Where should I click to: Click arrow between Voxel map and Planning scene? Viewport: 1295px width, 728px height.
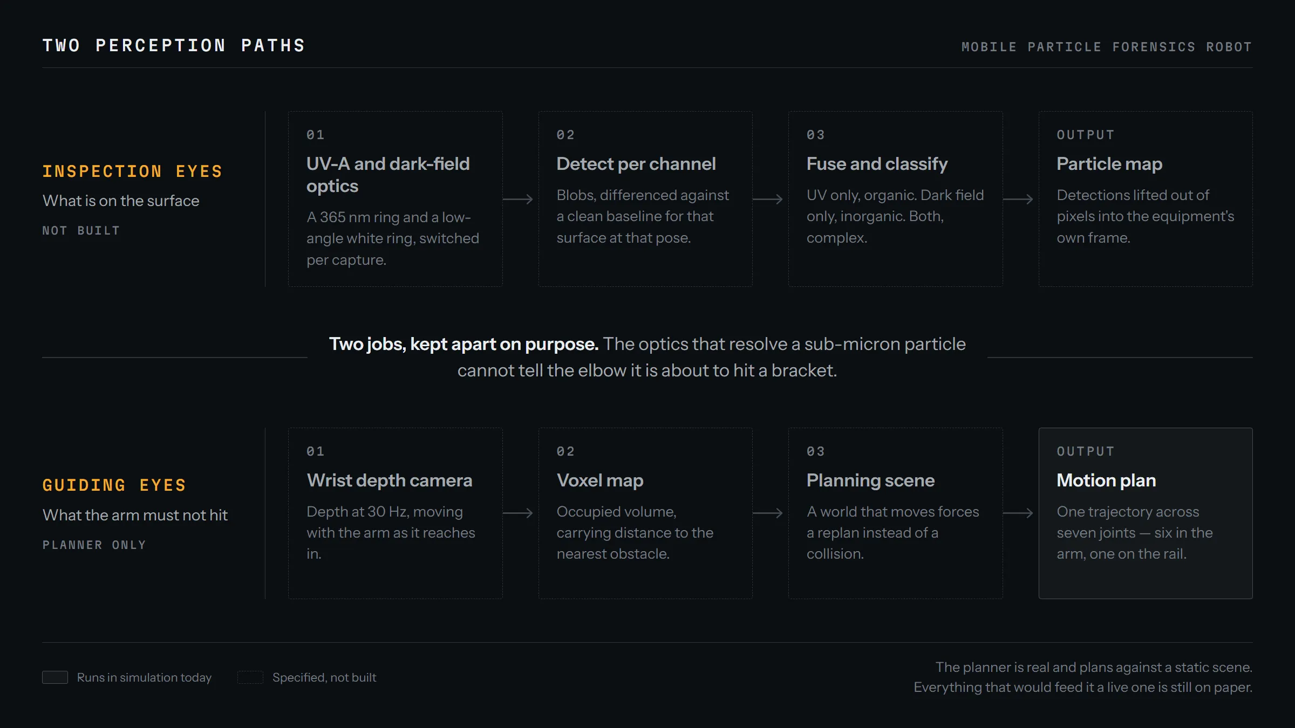tap(768, 513)
